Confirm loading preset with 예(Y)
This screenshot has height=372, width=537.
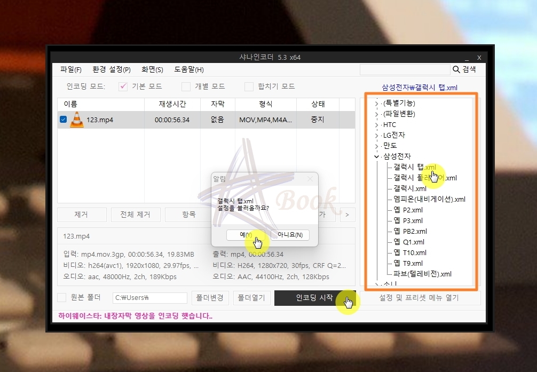[246, 235]
